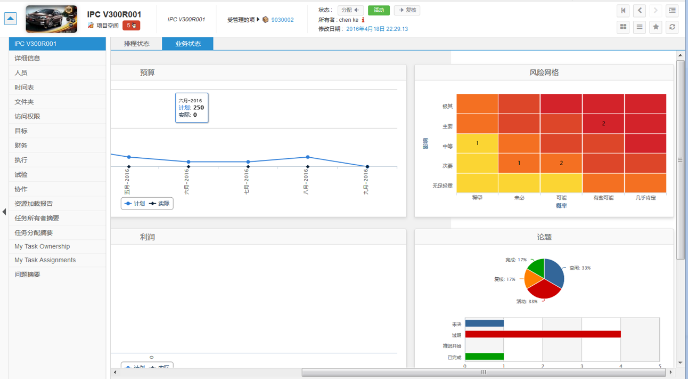Click the indent panel icon at top right
This screenshot has width=688, height=379.
pos(672,11)
